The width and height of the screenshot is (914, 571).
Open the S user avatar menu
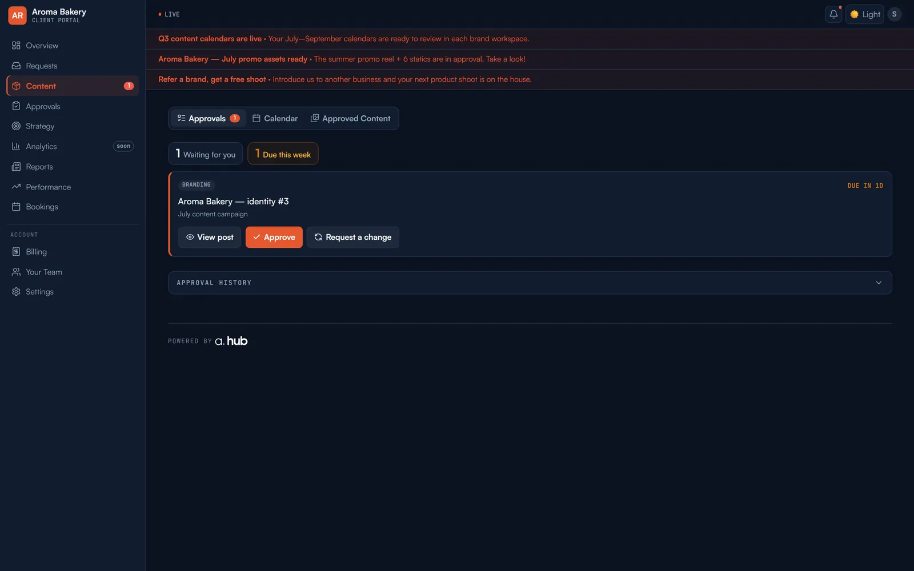[x=895, y=14]
